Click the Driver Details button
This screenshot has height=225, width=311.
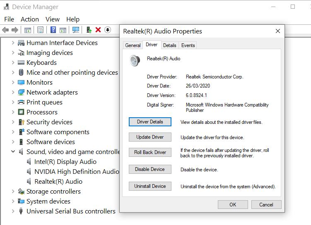coord(150,122)
